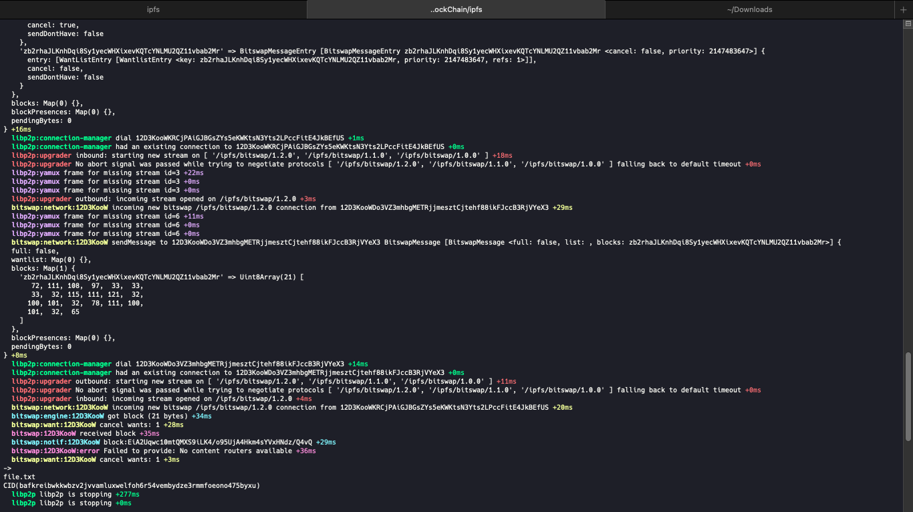Click the last "libp2p is stopping +0ms" line
The image size is (913, 512).
(71, 503)
